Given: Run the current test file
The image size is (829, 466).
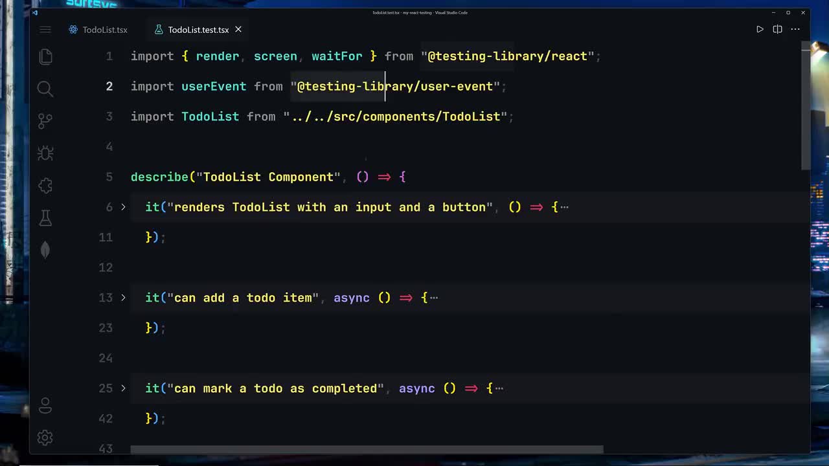Looking at the screenshot, I should point(760,29).
